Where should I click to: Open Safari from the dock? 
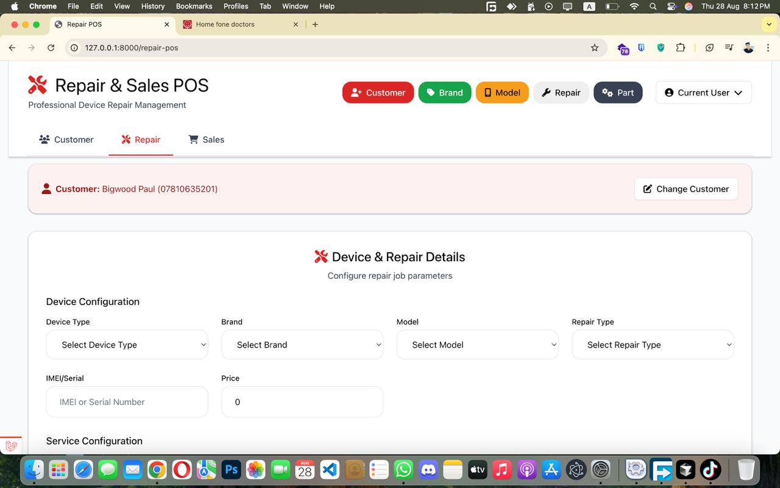click(x=83, y=470)
